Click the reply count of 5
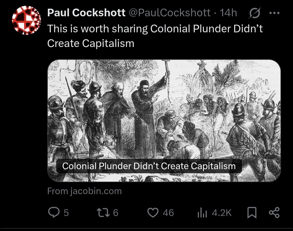Screen dimensions: 293x231 pyautogui.click(x=66, y=213)
